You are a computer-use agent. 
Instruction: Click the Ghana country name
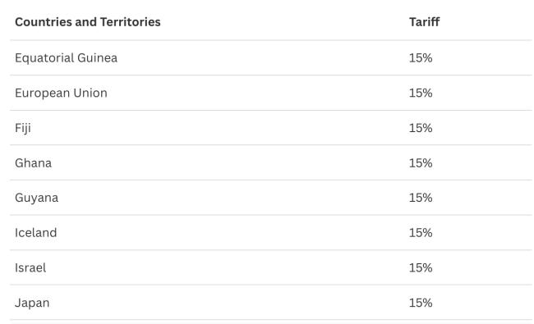(34, 163)
